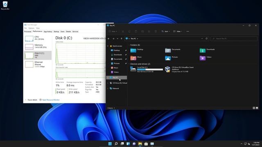
Task: Switch to Services tab in Task Manager
Action: (75, 31)
